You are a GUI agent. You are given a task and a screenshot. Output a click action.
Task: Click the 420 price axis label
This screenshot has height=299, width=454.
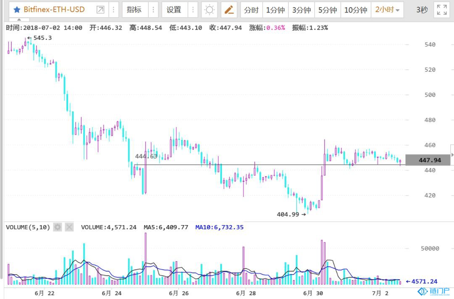click(x=430, y=195)
